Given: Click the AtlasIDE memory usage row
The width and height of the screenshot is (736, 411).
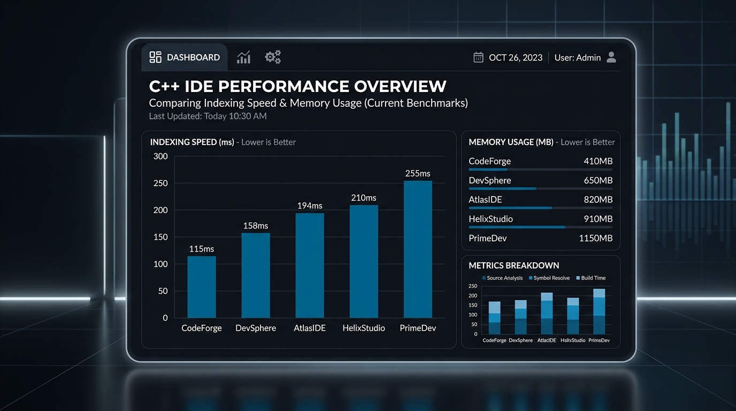Looking at the screenshot, I should 540,202.
